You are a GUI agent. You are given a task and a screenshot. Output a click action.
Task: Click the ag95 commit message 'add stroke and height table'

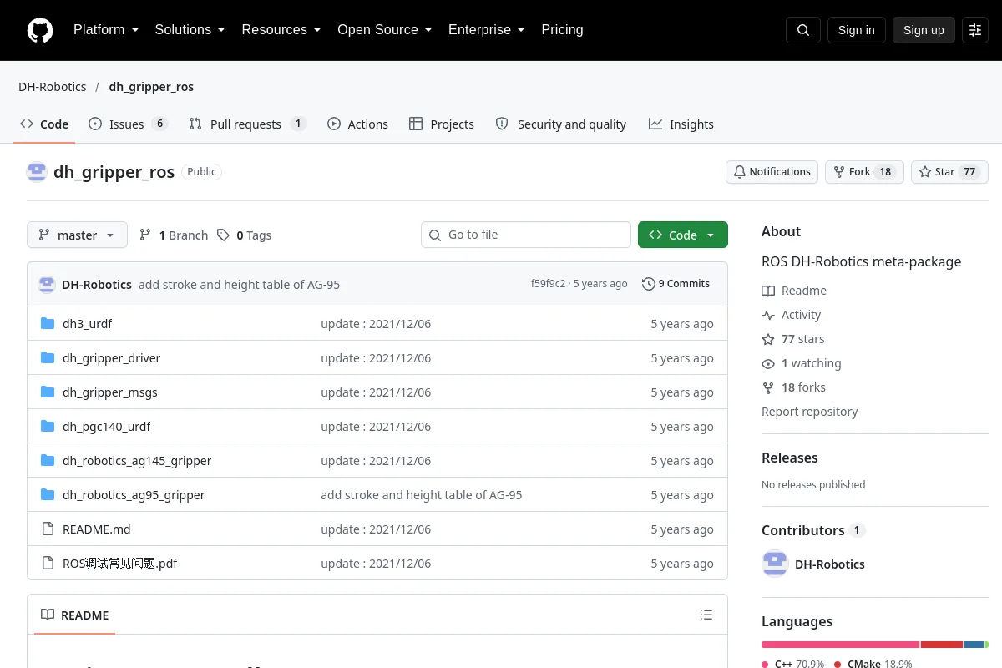[x=422, y=495]
